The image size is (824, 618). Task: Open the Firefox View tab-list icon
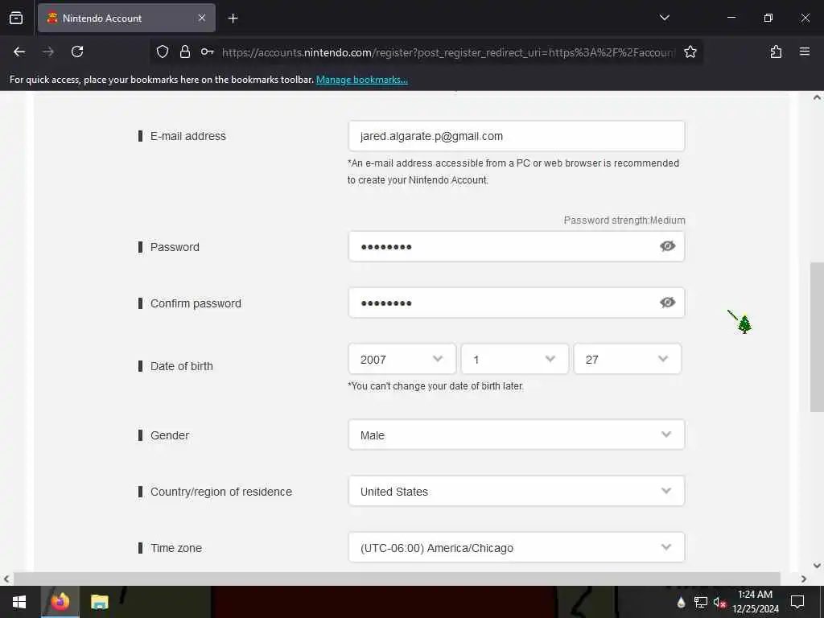[16, 19]
